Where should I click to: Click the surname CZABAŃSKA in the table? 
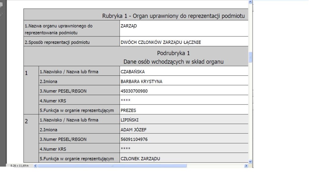(133, 72)
